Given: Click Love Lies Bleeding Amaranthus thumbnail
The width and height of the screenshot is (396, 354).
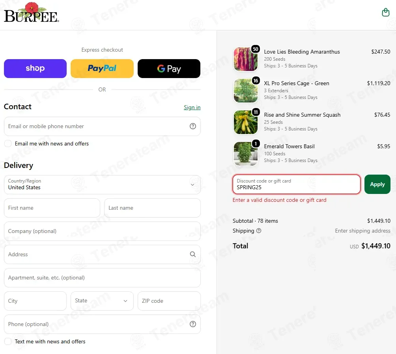Looking at the screenshot, I should point(246,59).
